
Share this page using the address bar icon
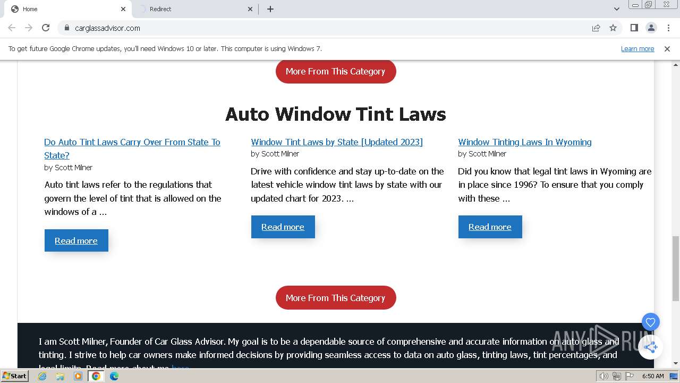[x=596, y=28]
